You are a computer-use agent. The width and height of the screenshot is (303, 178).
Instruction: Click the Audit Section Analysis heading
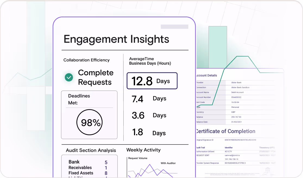[91, 150]
